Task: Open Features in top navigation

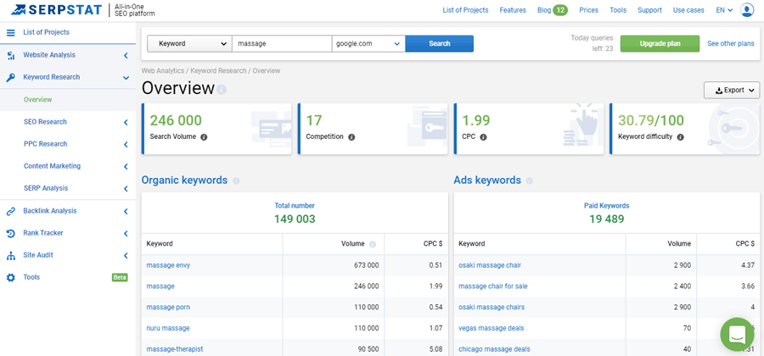Action: pyautogui.click(x=513, y=9)
